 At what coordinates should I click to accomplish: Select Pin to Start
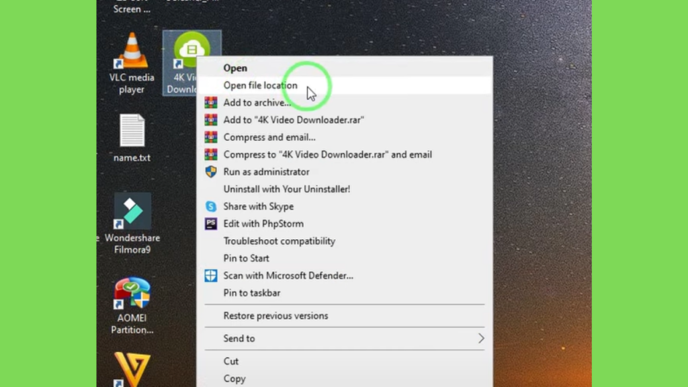pyautogui.click(x=345, y=259)
